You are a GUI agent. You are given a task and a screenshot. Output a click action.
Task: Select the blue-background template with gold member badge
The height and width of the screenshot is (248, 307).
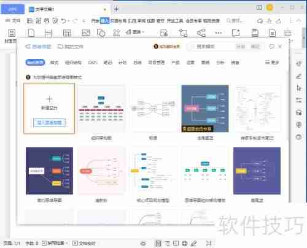coord(205,109)
